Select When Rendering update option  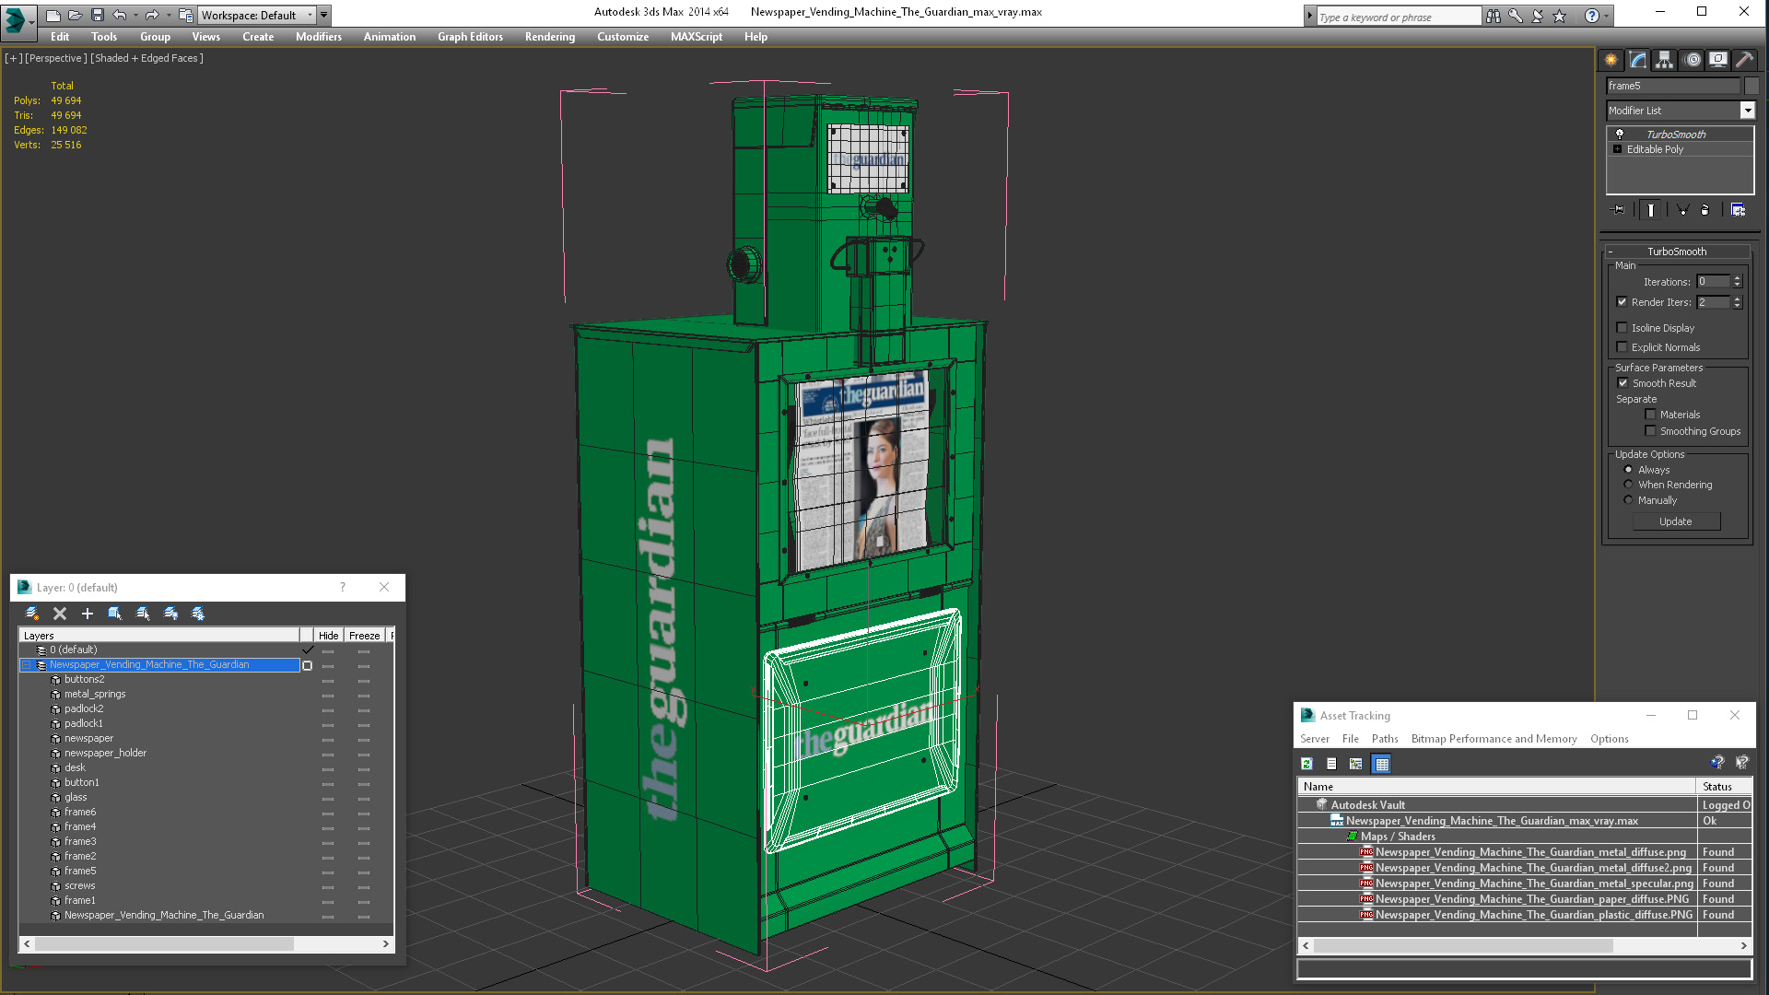click(x=1628, y=485)
